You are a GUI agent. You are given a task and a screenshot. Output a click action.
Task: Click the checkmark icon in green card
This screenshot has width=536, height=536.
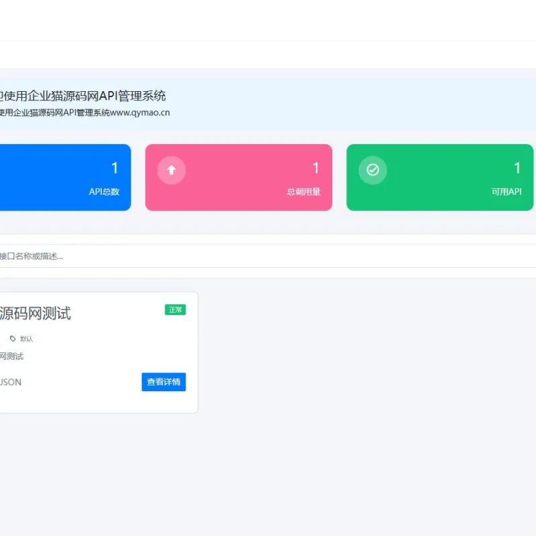373,170
